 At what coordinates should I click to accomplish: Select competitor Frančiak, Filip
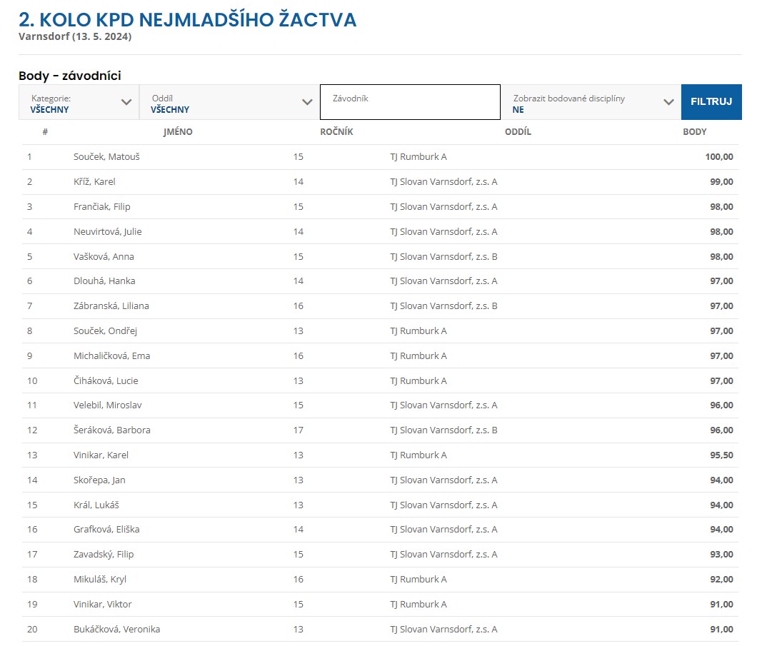pos(101,206)
